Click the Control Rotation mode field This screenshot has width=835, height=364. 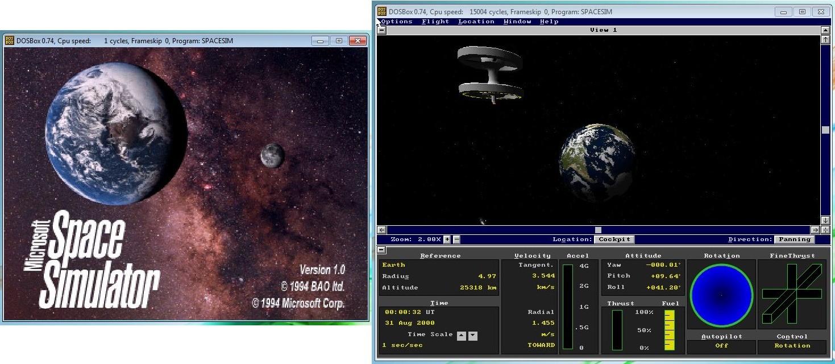(x=792, y=346)
